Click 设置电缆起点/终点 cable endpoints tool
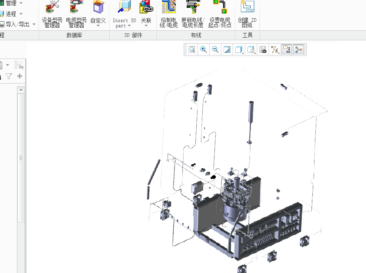The image size is (366, 273). [x=220, y=14]
